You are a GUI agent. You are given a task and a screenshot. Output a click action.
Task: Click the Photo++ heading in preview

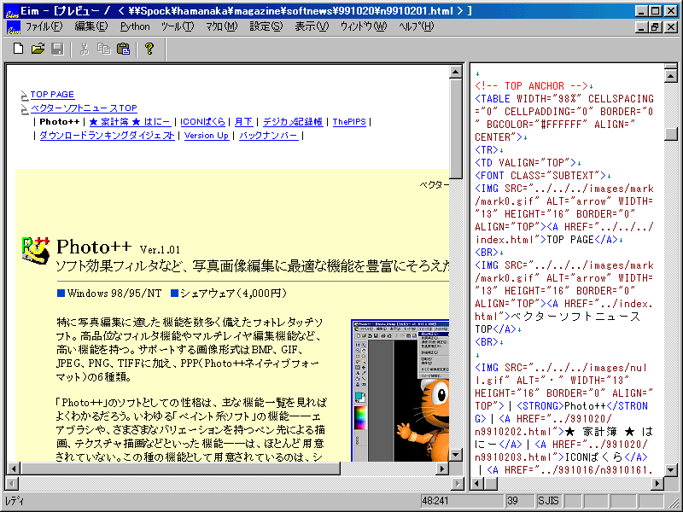[94, 247]
